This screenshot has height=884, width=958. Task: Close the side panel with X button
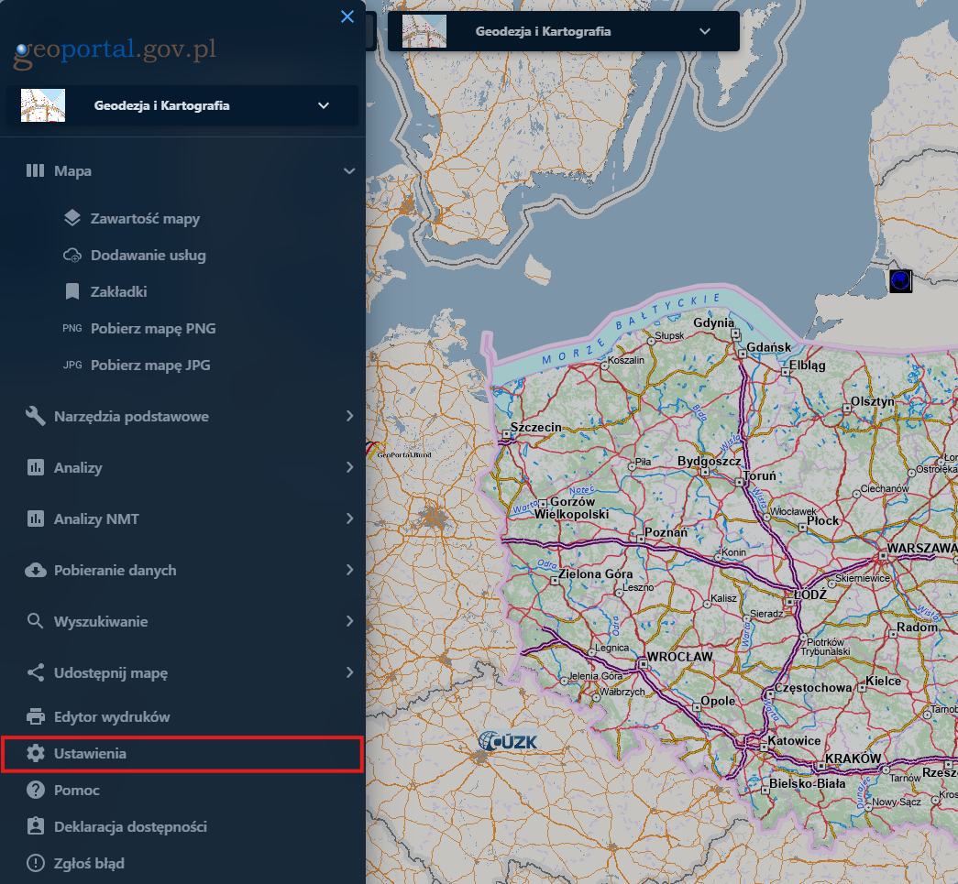tap(347, 16)
